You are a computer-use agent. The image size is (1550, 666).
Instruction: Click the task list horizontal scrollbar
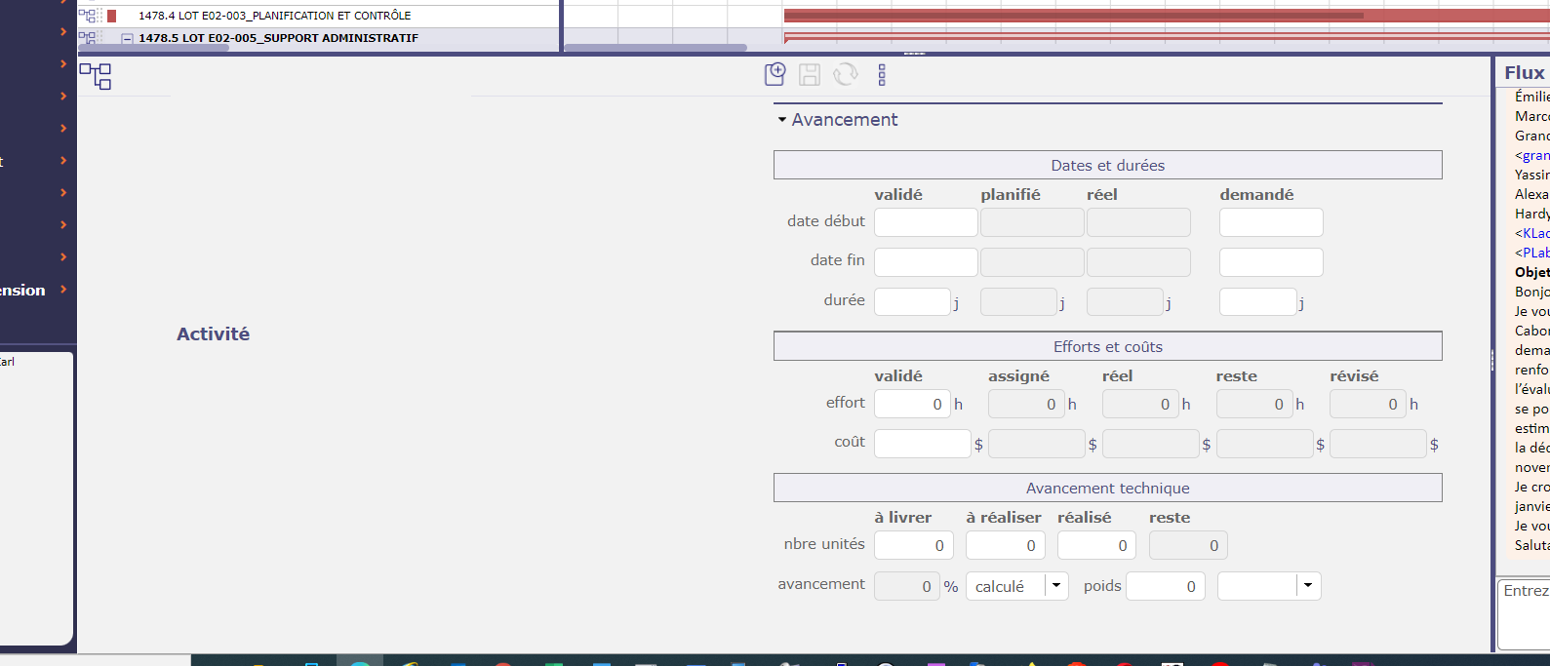coord(153,48)
